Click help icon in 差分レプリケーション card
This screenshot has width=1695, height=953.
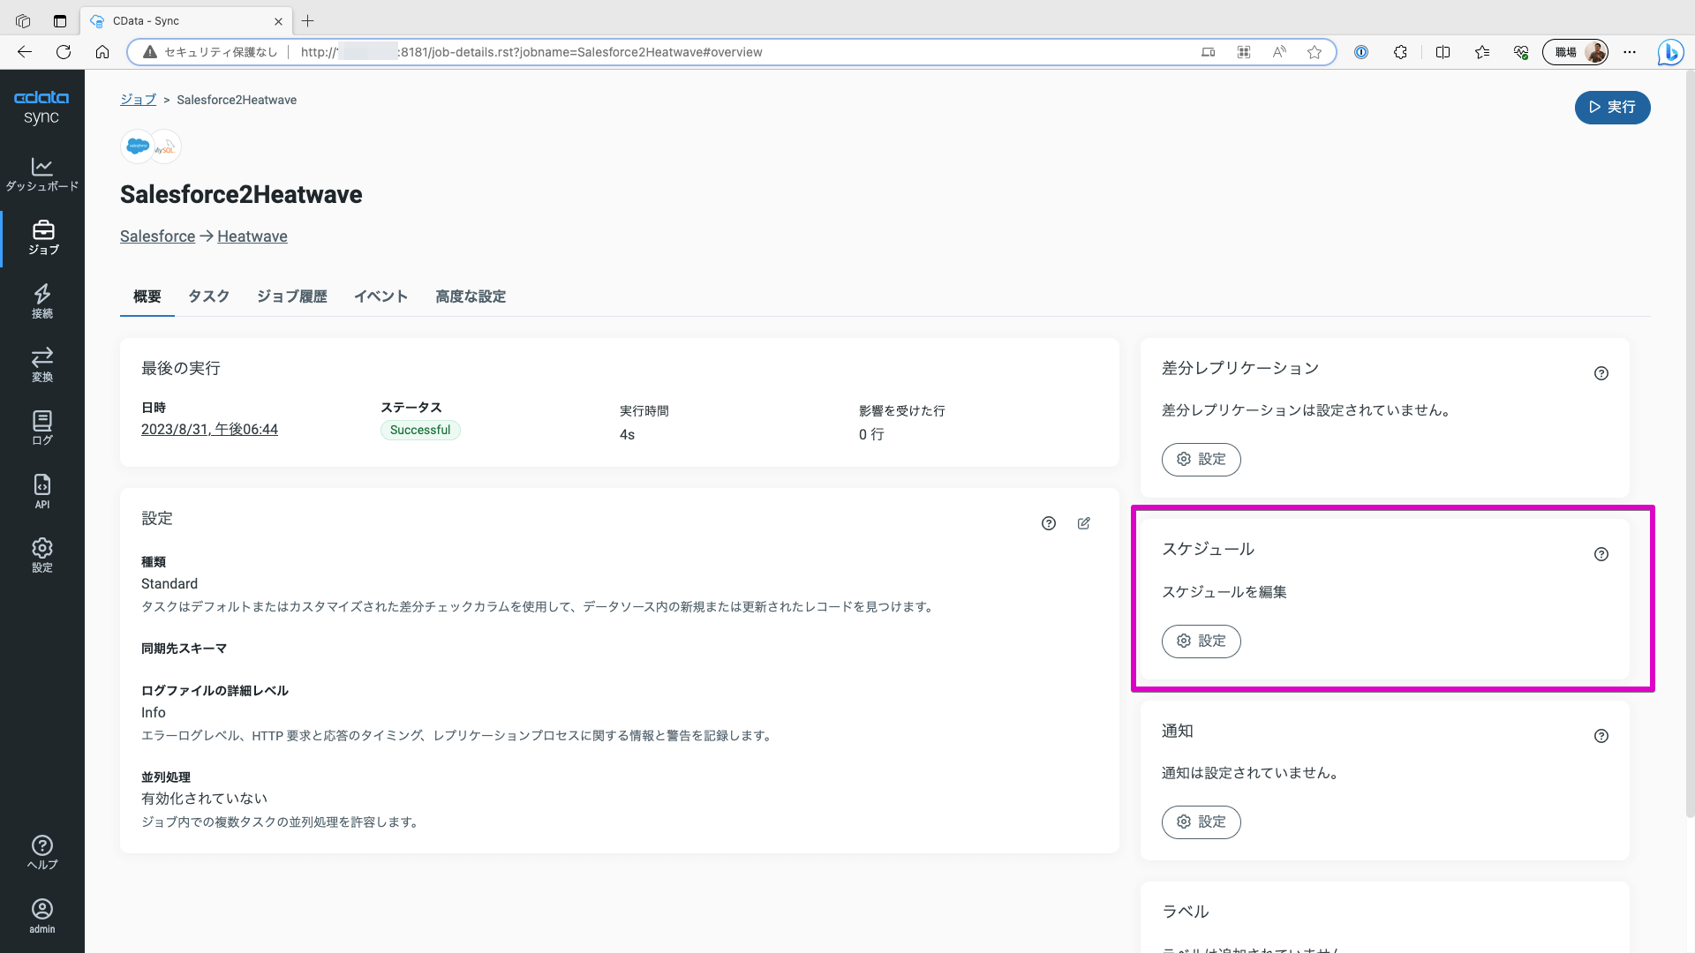tap(1601, 373)
